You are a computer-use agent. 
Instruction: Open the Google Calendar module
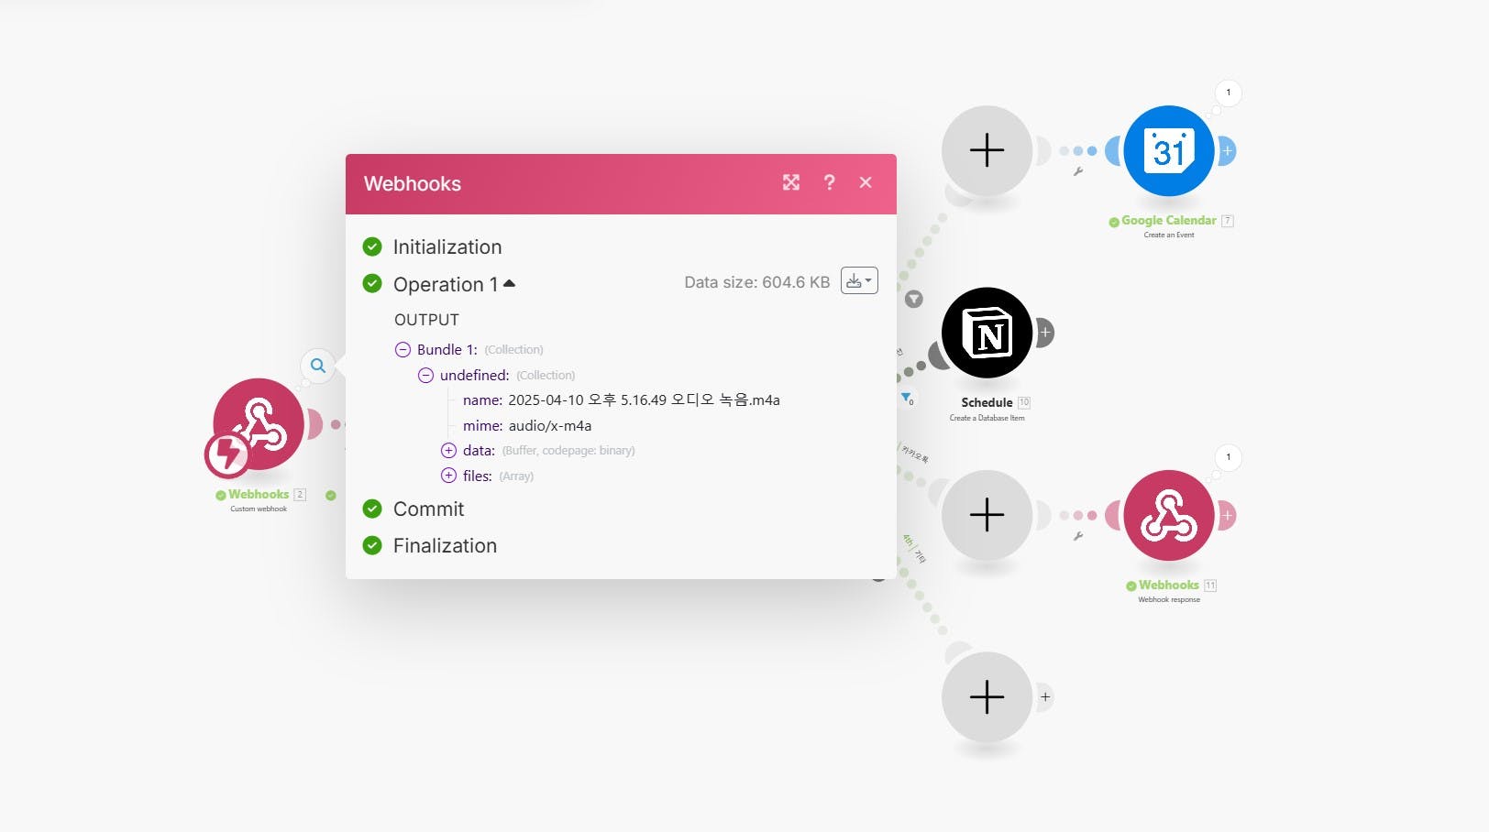pyautogui.click(x=1169, y=150)
